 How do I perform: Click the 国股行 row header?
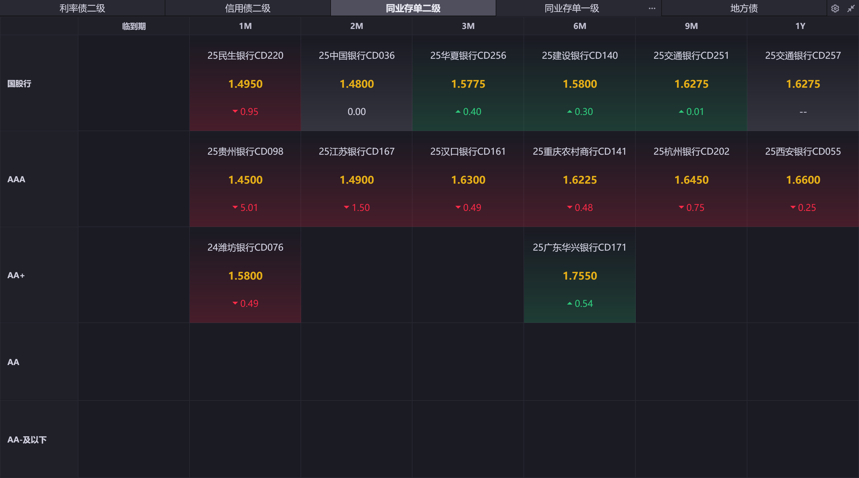(x=19, y=84)
